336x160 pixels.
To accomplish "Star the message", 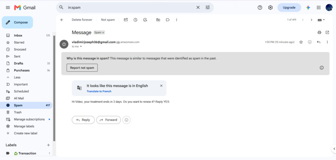I will pyautogui.click(x=301, y=42).
